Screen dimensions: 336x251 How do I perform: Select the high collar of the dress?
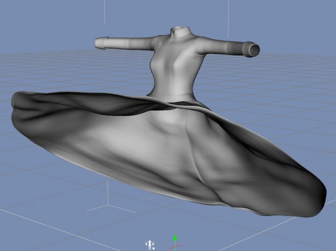coord(181,32)
